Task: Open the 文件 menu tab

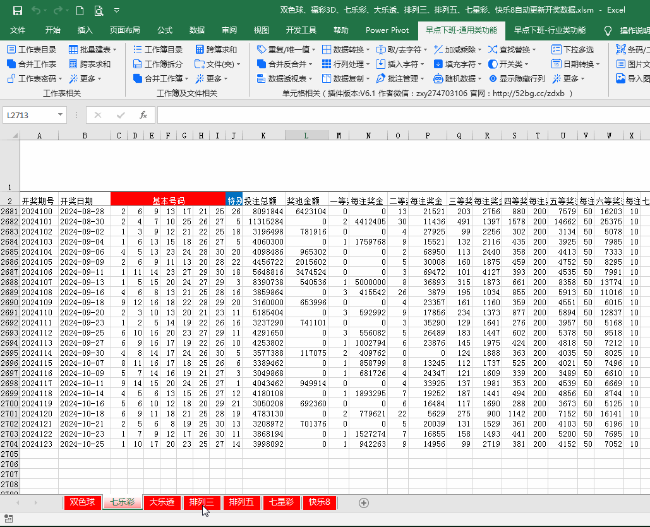Action: pyautogui.click(x=18, y=30)
